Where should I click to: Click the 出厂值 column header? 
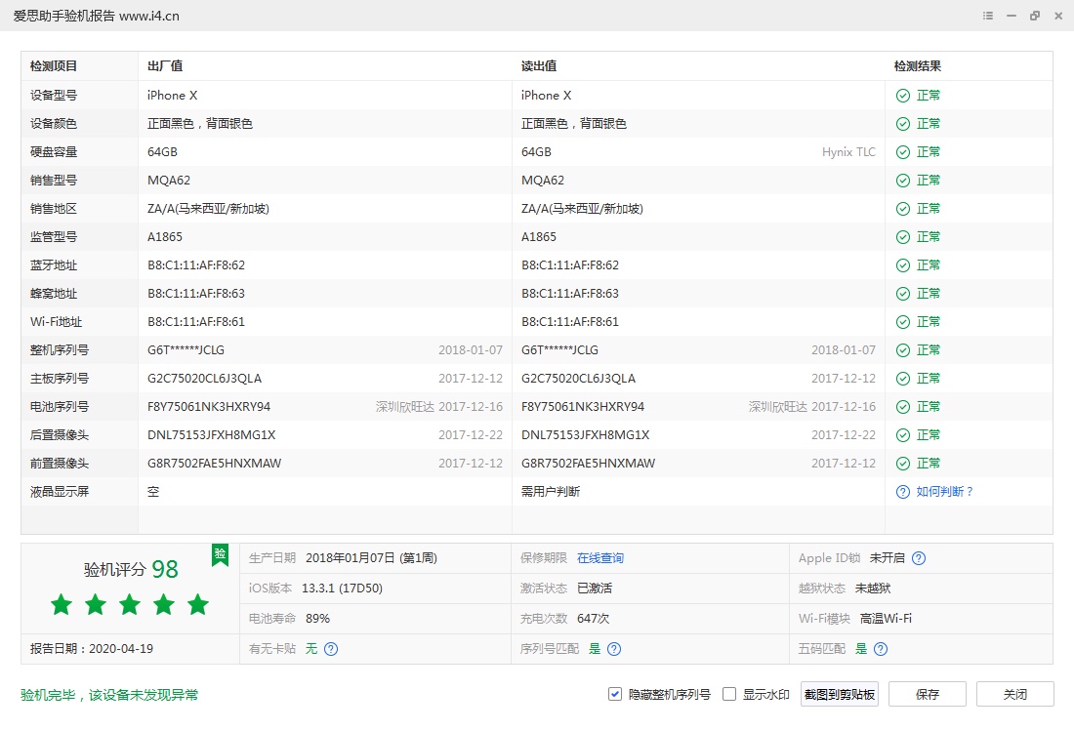(x=165, y=66)
